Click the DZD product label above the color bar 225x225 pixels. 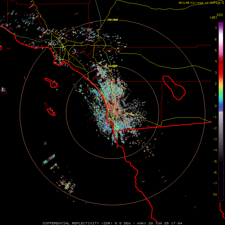coord(219,15)
